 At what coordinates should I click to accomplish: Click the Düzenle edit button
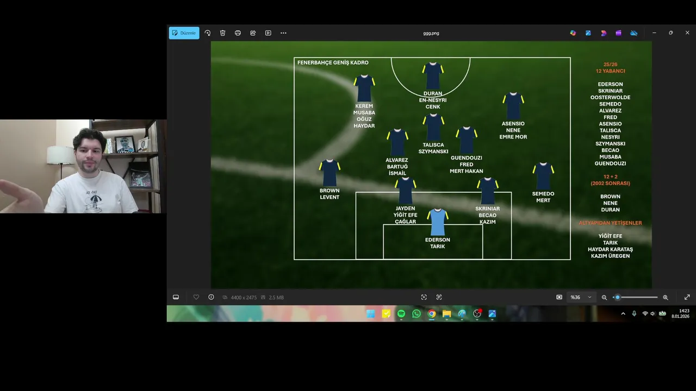(184, 33)
